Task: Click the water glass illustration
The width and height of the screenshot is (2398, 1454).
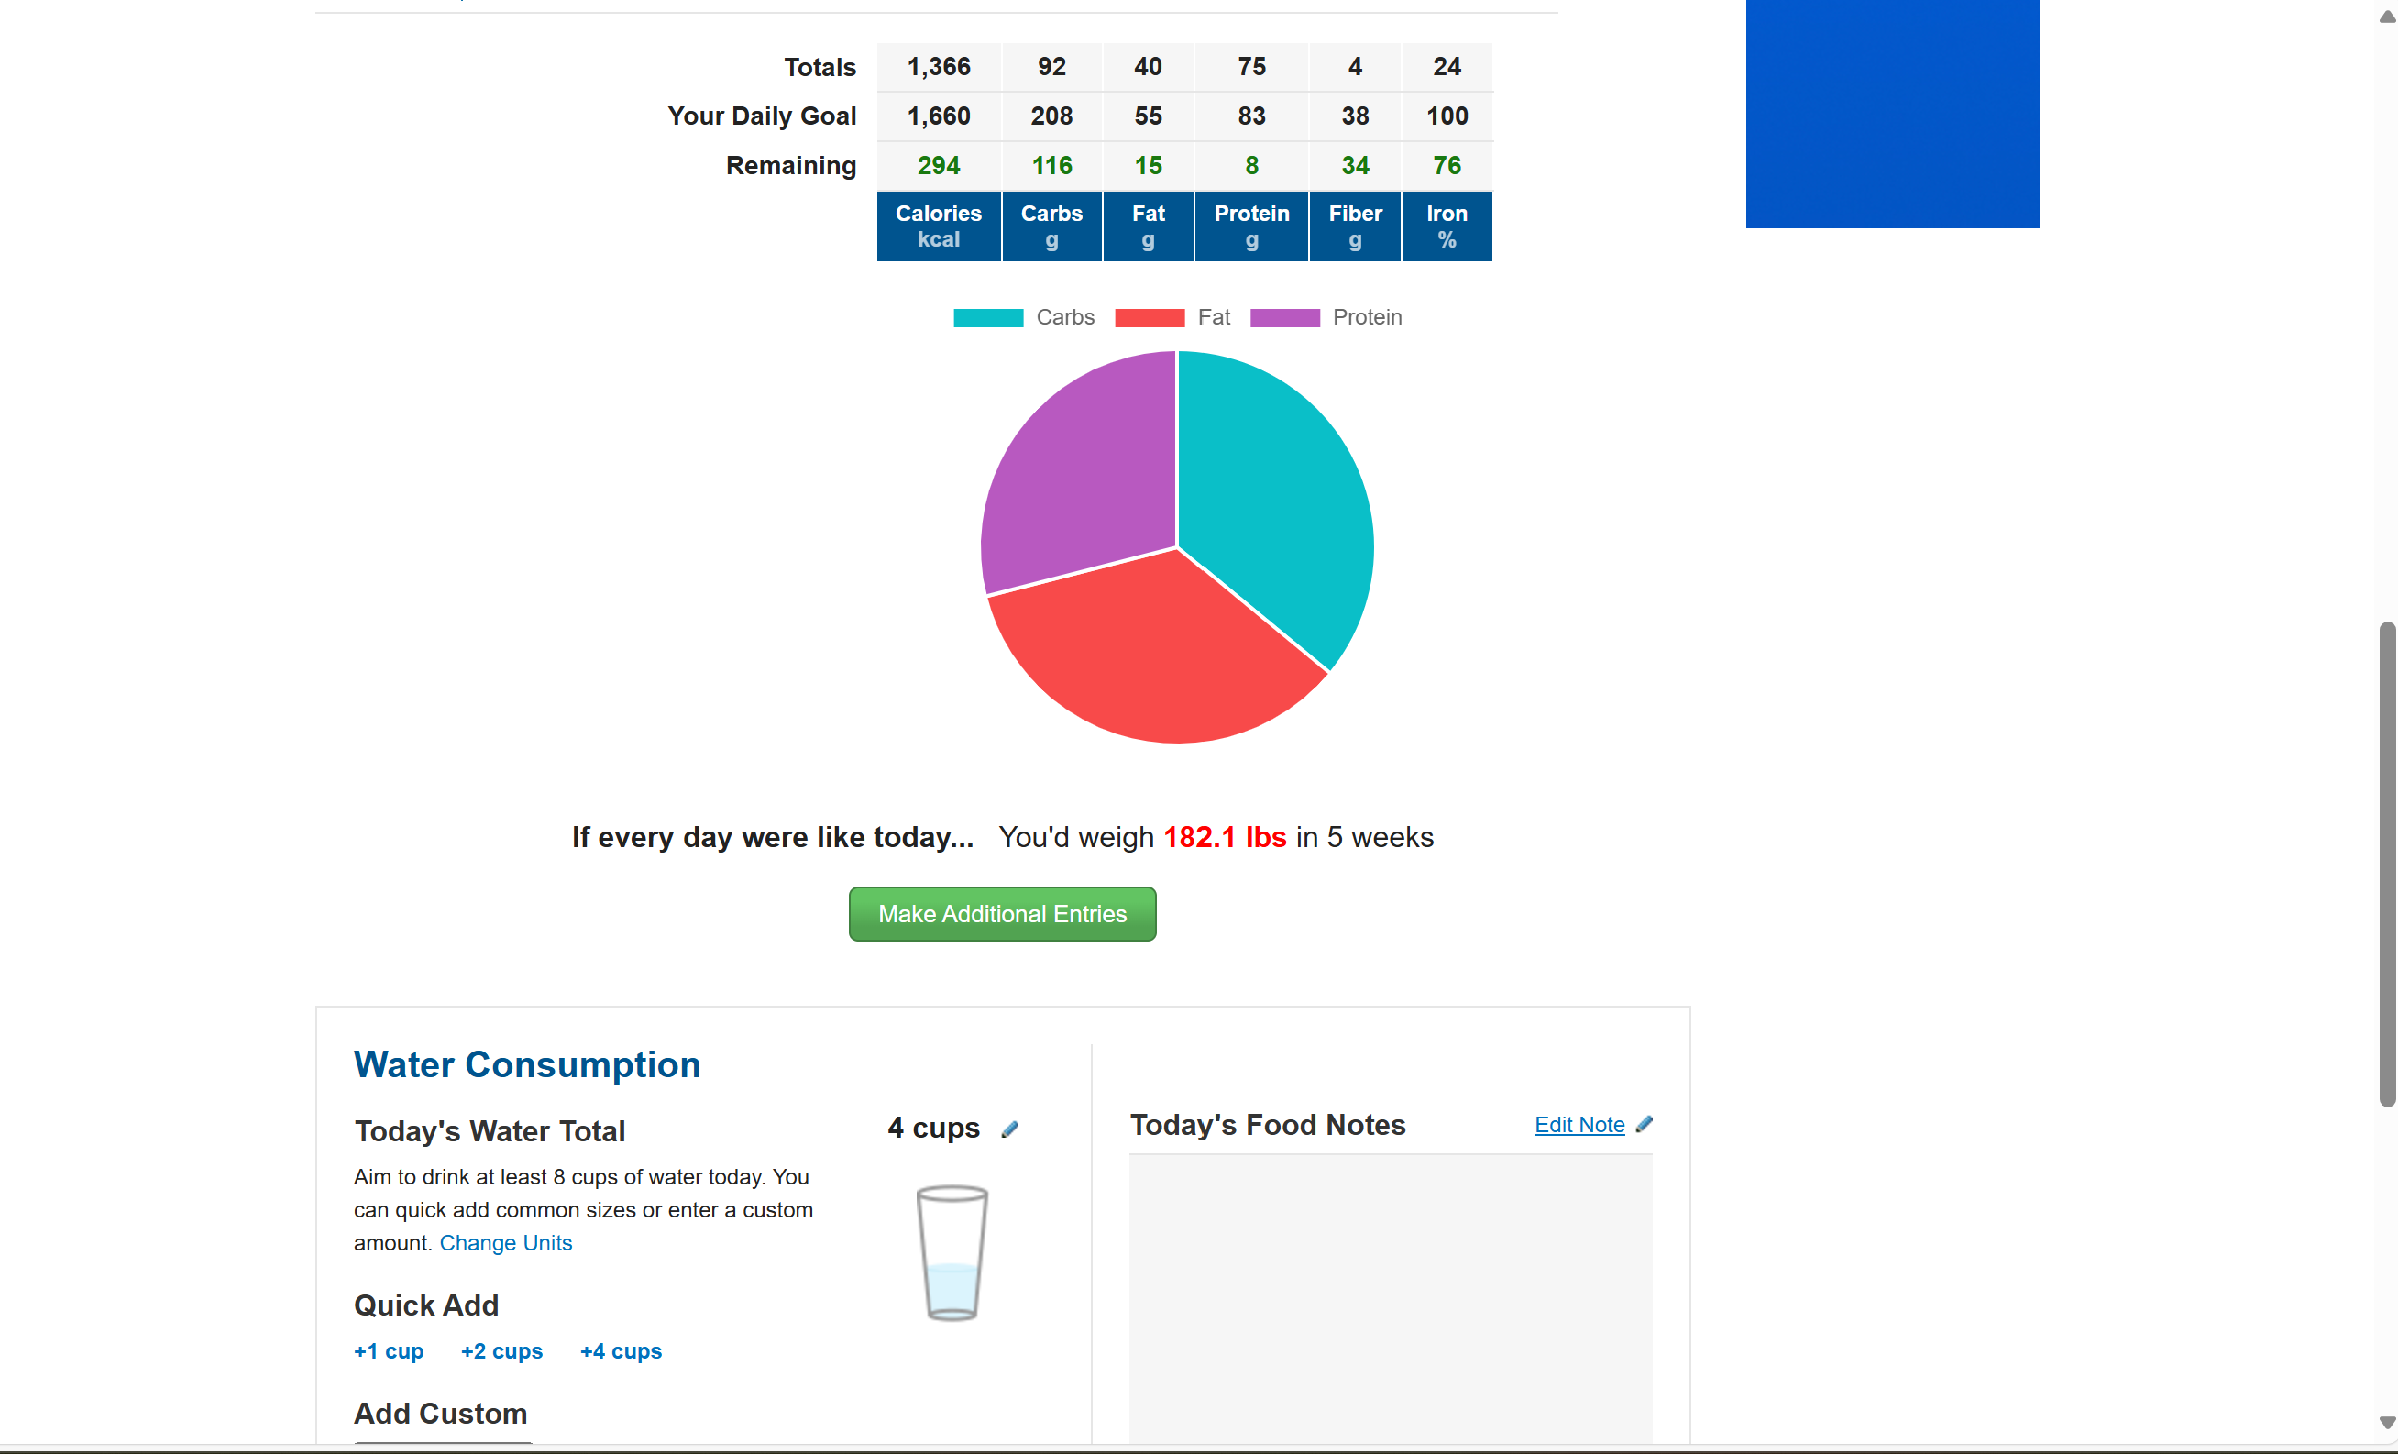Action: (951, 1252)
